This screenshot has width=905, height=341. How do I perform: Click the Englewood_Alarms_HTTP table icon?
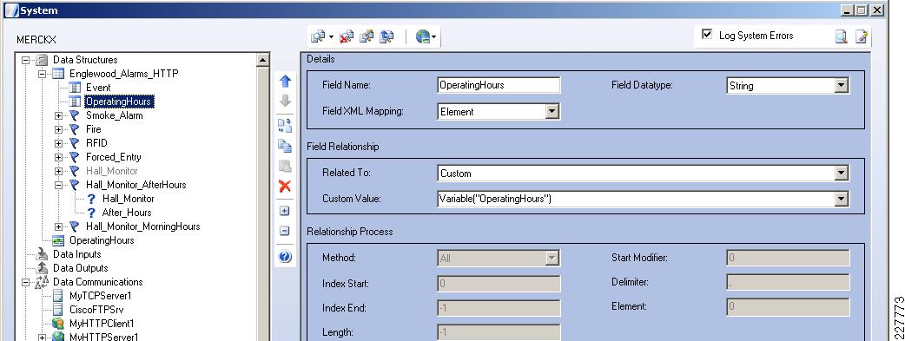tap(58, 74)
